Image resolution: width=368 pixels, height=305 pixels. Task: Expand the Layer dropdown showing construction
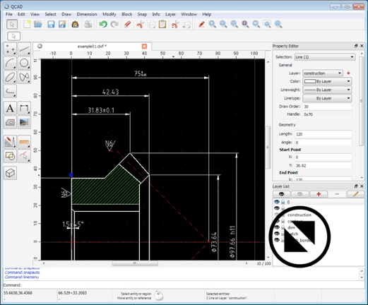[323, 73]
